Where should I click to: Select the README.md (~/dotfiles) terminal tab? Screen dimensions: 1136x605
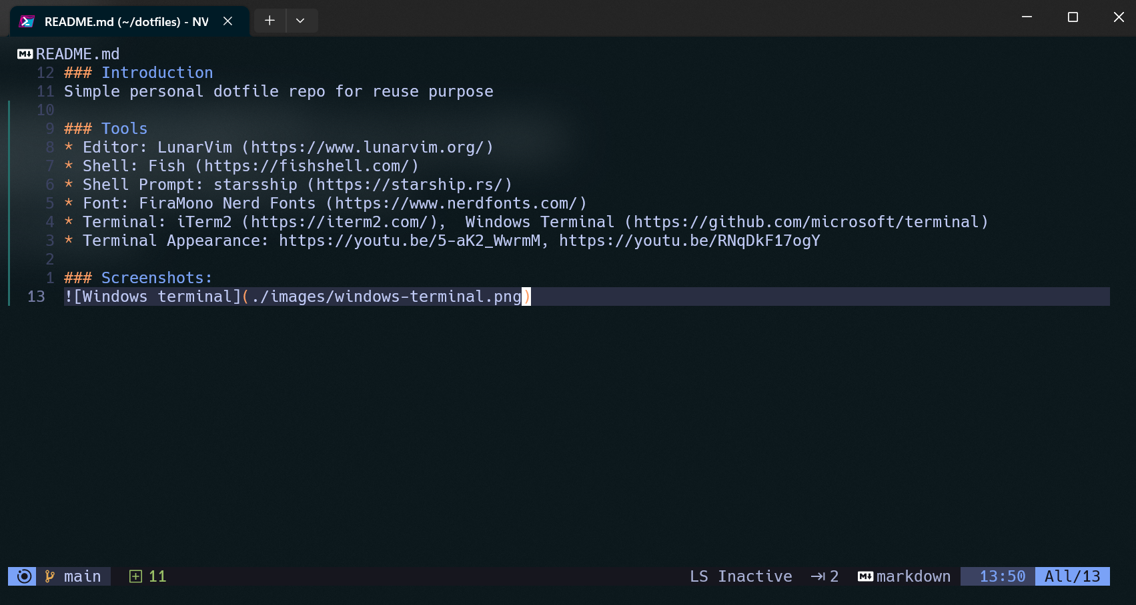(x=129, y=21)
